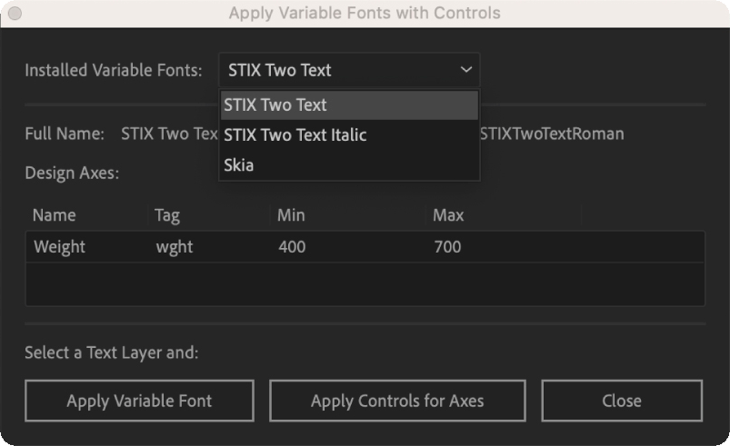Viewport: 730px width, 446px height.
Task: Click the Design Axes label
Action: pos(72,173)
